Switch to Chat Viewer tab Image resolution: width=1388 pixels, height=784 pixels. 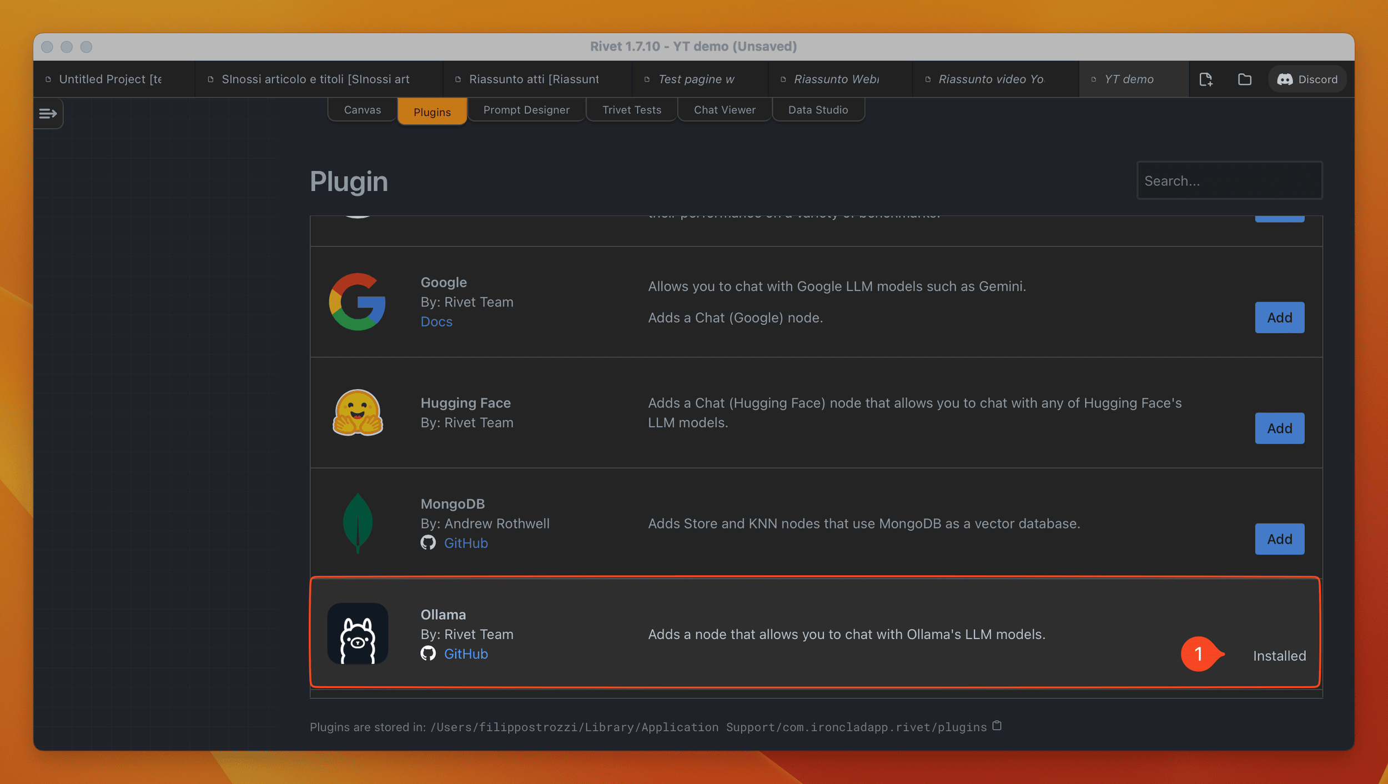[725, 110]
